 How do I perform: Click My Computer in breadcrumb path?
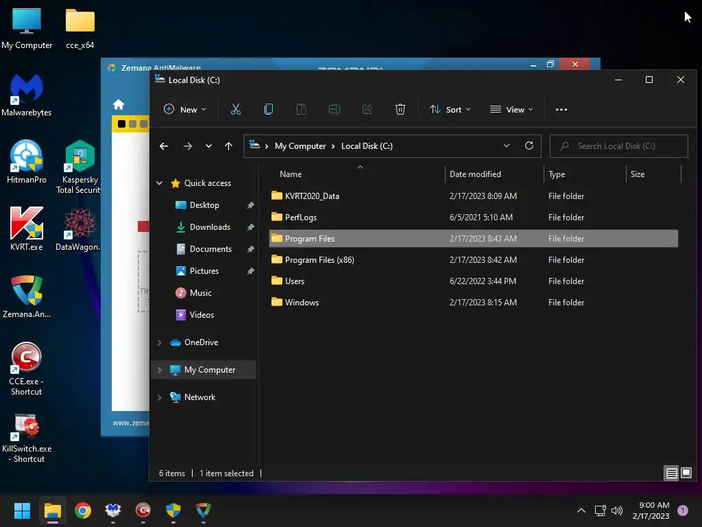pos(300,146)
